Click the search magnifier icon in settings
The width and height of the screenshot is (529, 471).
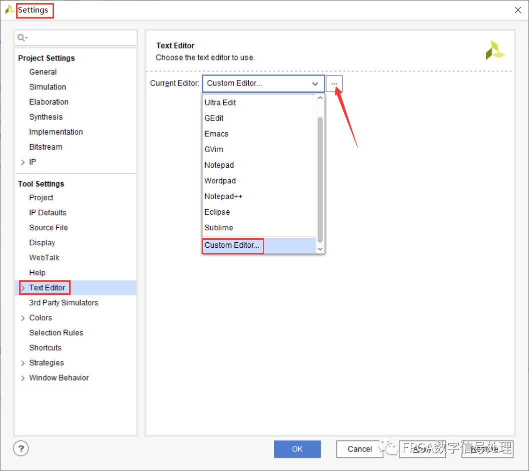[x=22, y=38]
